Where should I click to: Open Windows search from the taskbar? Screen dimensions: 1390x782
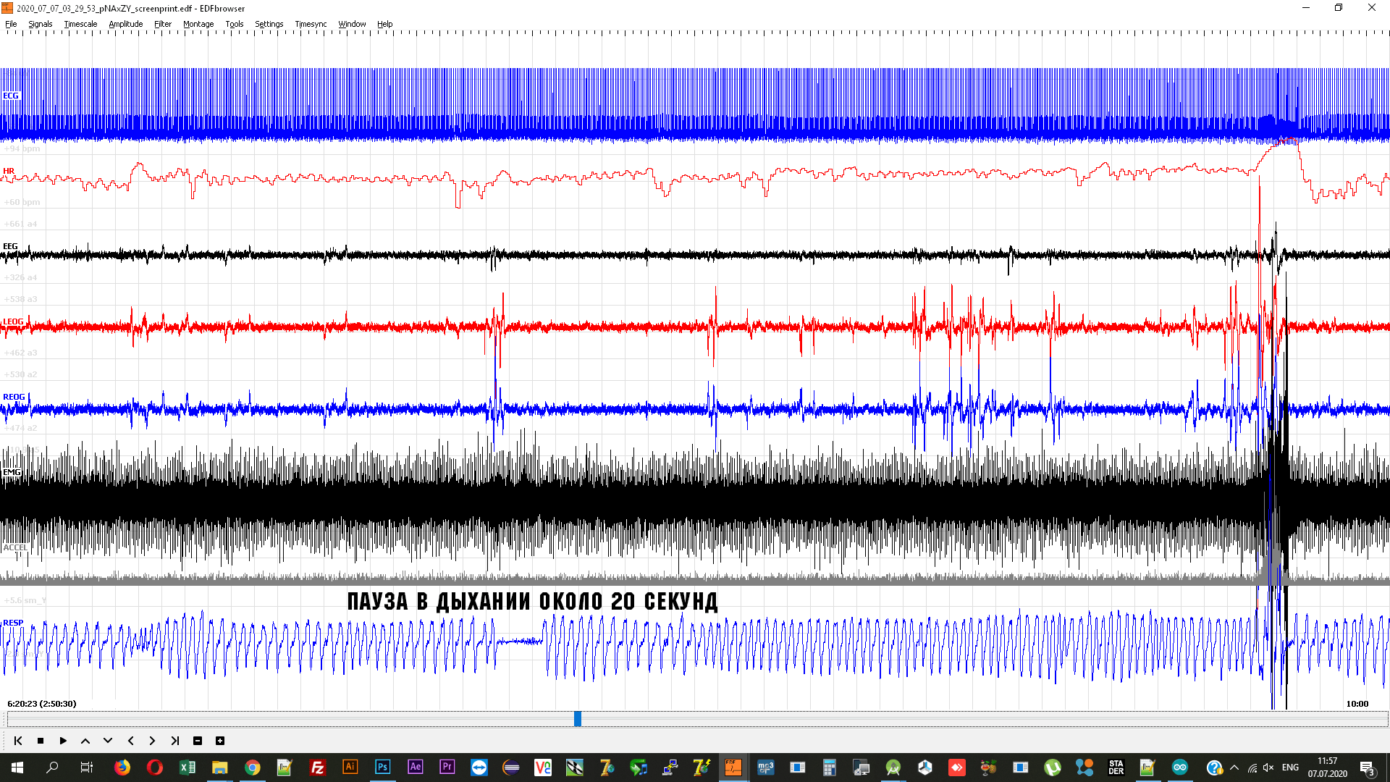52,768
